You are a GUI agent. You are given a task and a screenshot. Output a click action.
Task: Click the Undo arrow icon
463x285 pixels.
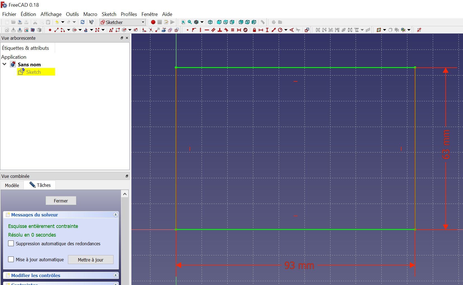click(x=57, y=22)
